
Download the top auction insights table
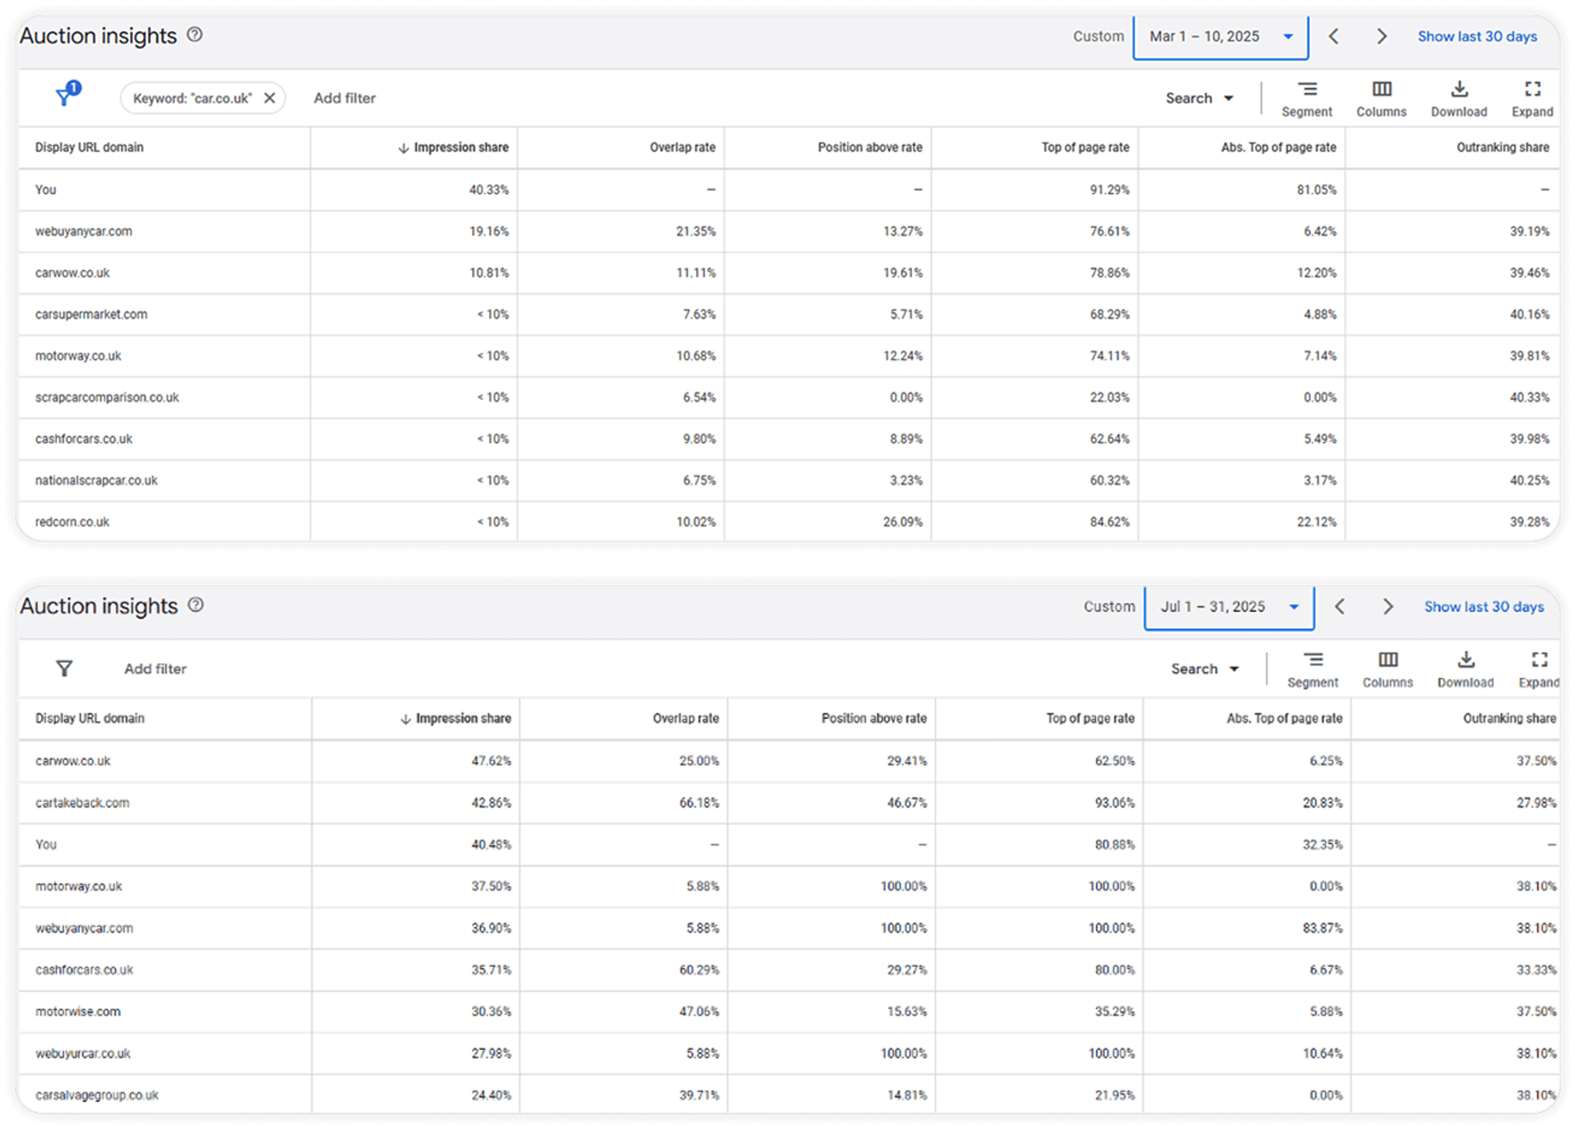(x=1458, y=99)
